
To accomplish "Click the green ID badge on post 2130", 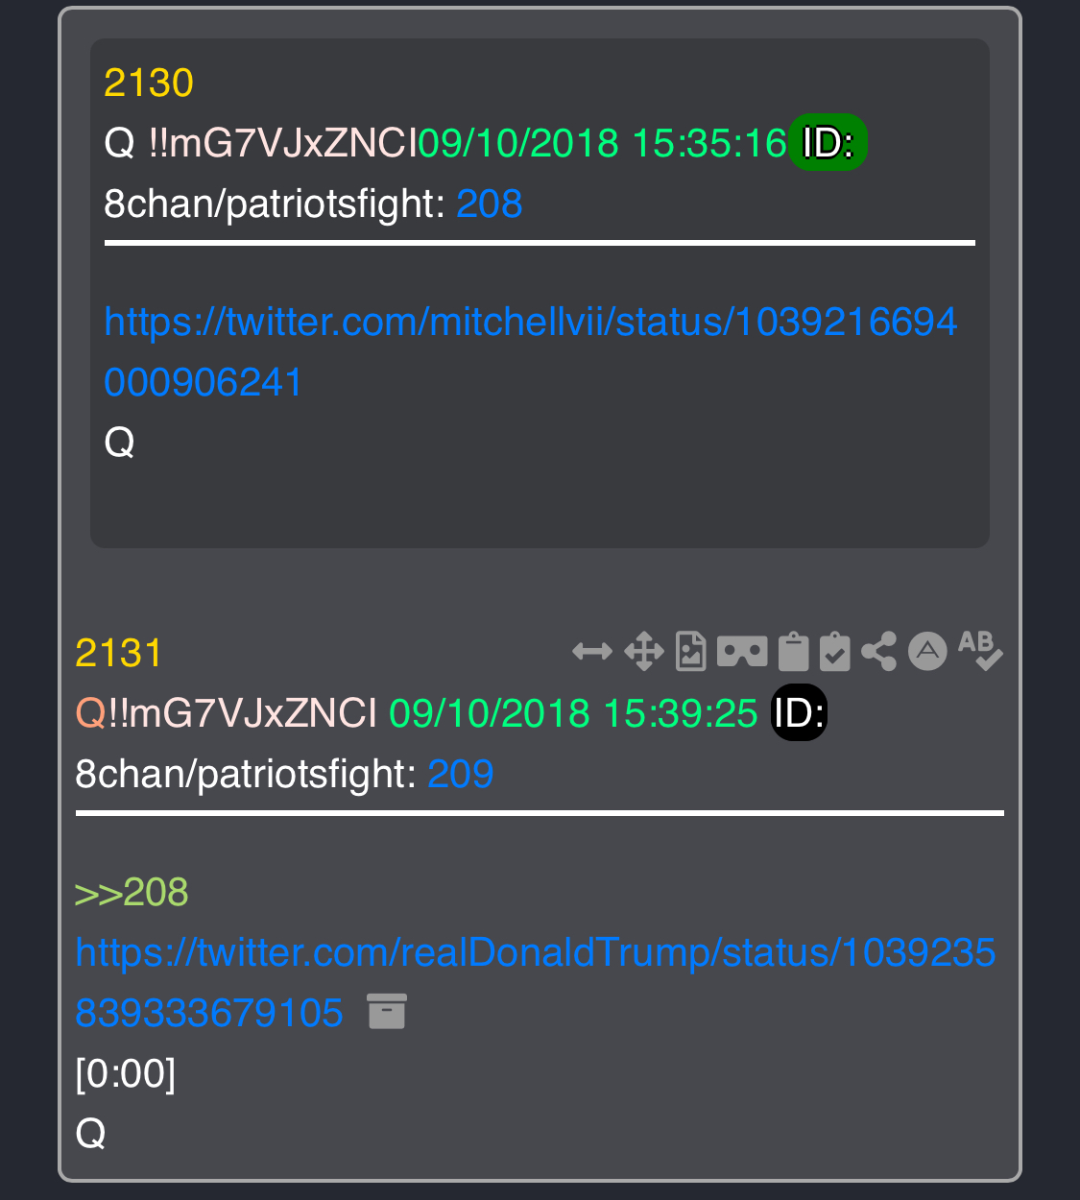I will (x=828, y=143).
